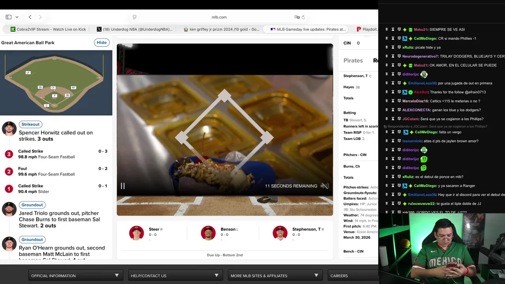
Task: Click the C catcher marker on the field
Action: point(47,105)
